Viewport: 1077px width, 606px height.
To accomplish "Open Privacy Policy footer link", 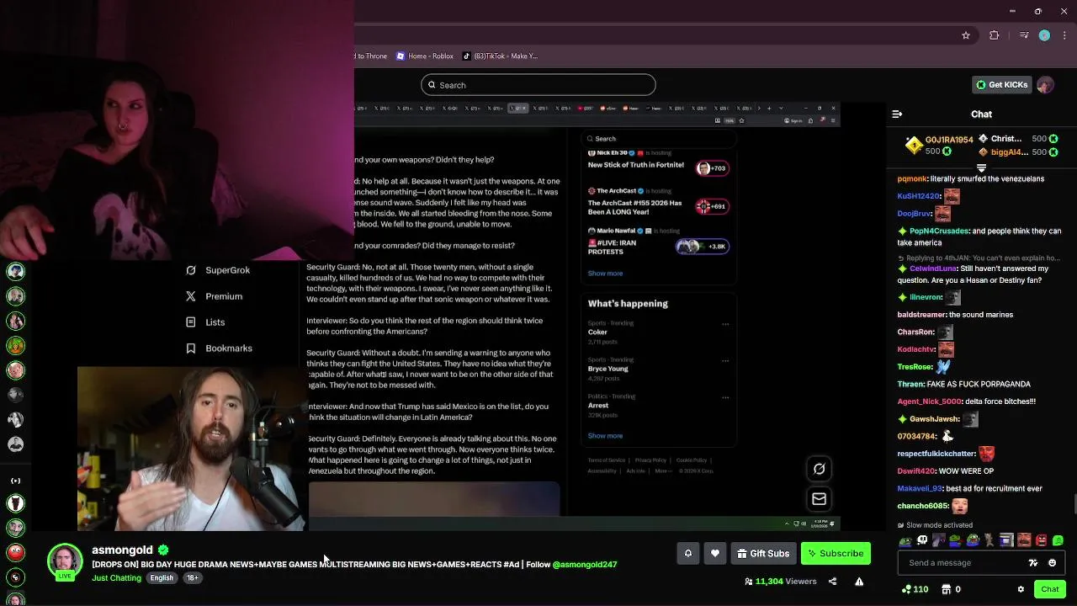I will 650,460.
